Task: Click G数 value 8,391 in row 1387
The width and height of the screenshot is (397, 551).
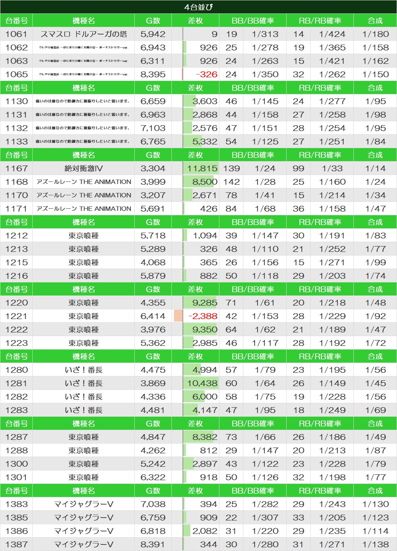Action: coord(153,544)
